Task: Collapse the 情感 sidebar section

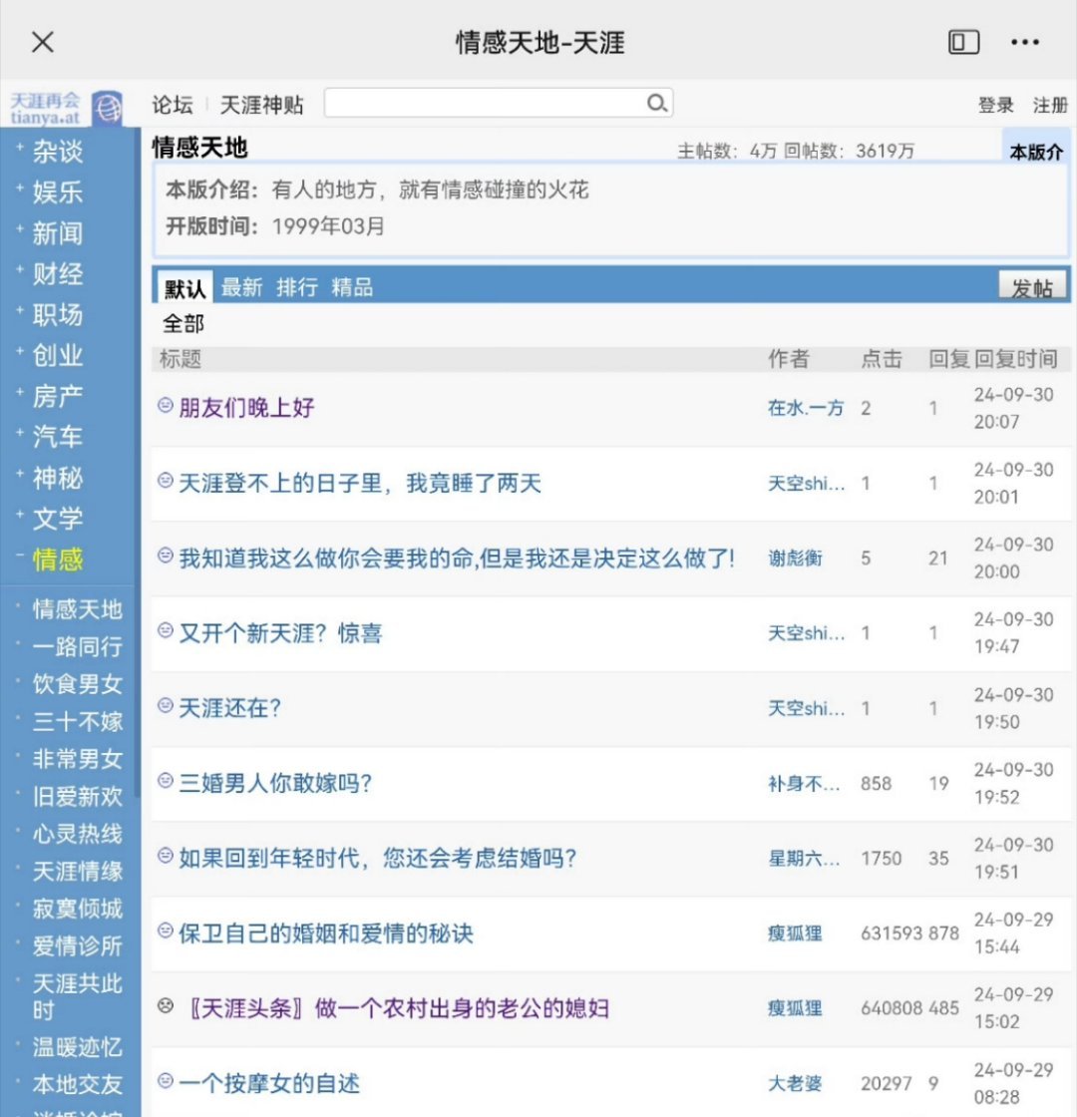Action: (x=57, y=559)
